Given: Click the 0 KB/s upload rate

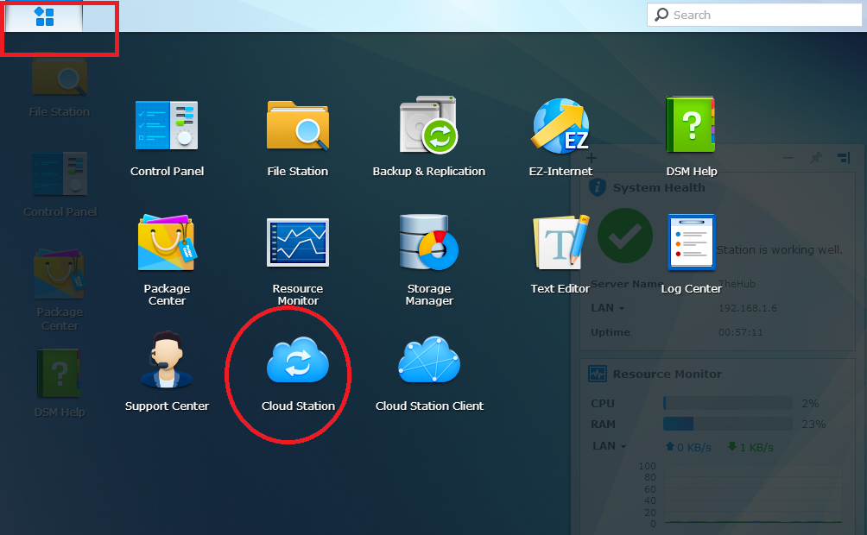Looking at the screenshot, I should pos(688,447).
